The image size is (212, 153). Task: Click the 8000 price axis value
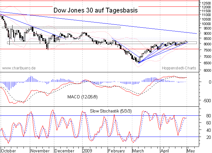(x=207, y=44)
